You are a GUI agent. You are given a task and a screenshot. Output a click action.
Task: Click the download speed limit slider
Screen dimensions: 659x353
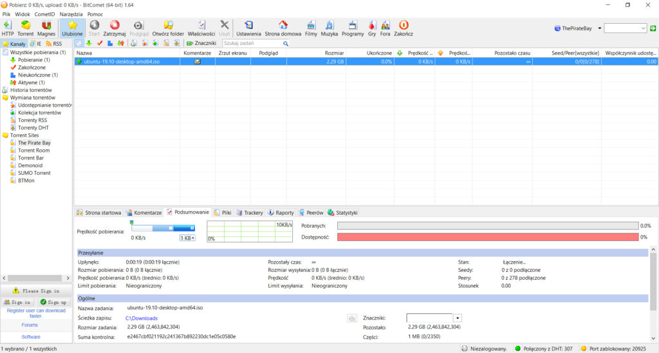pos(162,228)
